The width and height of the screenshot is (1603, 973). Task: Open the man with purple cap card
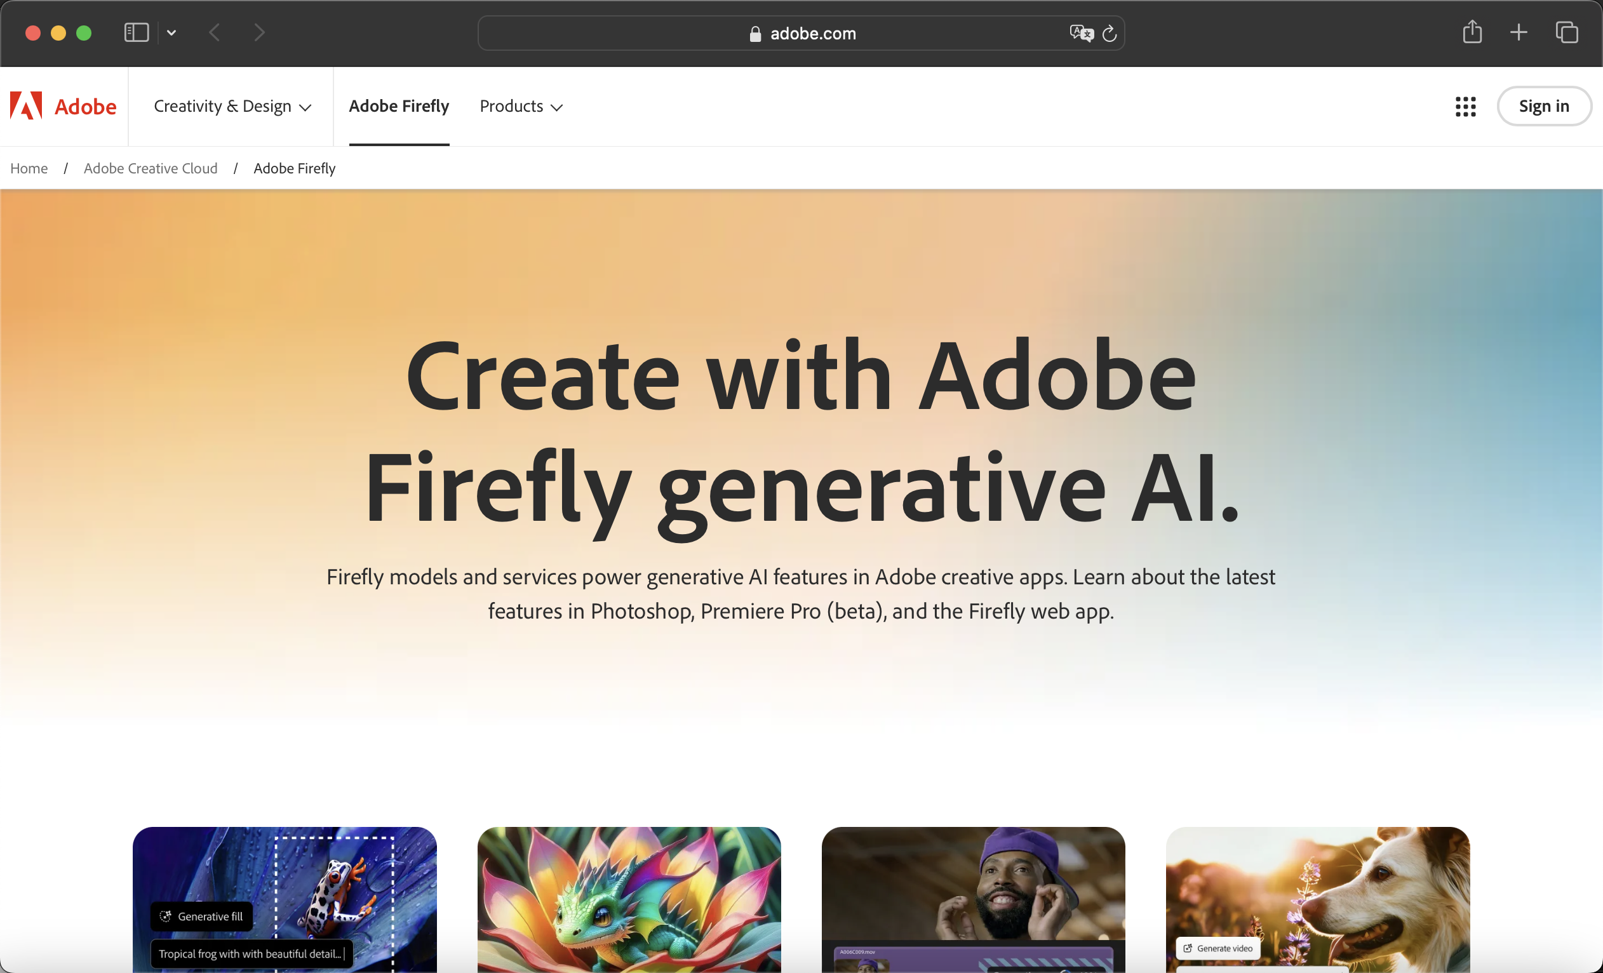pyautogui.click(x=973, y=899)
